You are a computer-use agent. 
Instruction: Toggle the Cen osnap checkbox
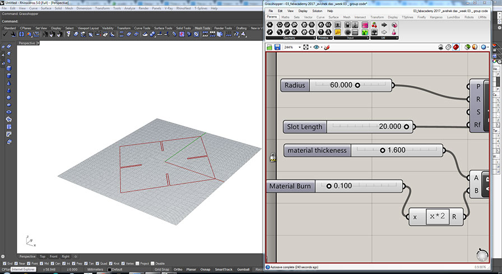coord(52,263)
